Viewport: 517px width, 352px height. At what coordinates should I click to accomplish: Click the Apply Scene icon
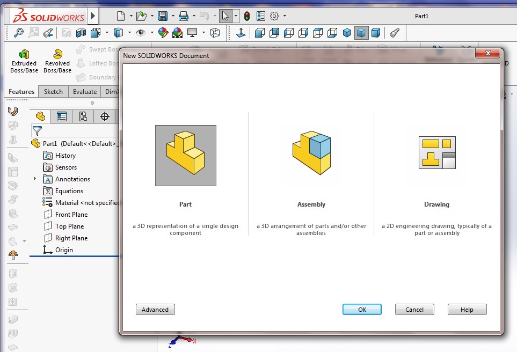point(177,33)
